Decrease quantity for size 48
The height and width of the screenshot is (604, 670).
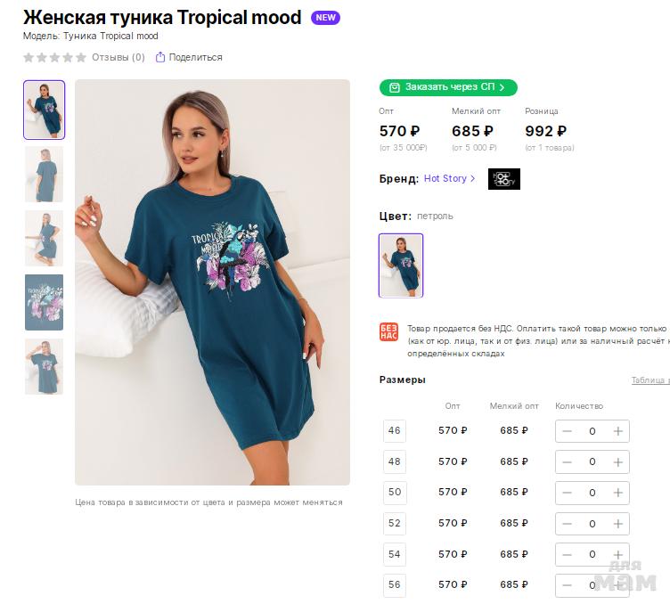(x=567, y=461)
